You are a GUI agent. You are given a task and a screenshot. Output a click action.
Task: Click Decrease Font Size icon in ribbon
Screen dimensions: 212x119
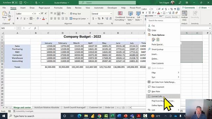coord(46,14)
